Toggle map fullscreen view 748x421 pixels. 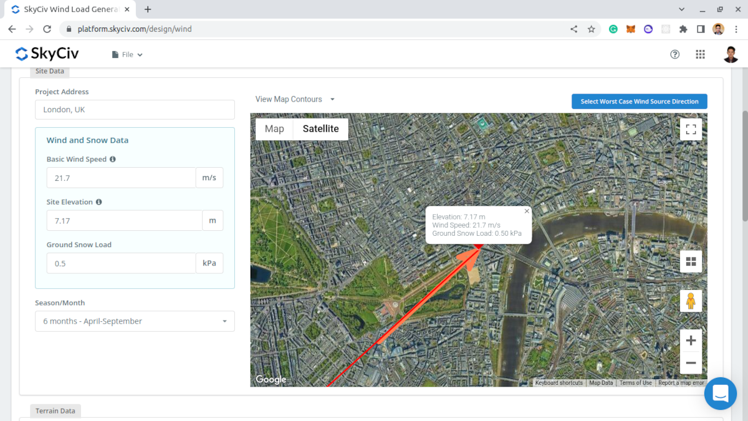pos(691,129)
